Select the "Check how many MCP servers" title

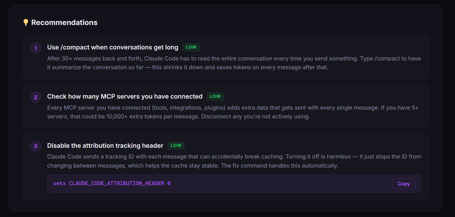coord(125,97)
